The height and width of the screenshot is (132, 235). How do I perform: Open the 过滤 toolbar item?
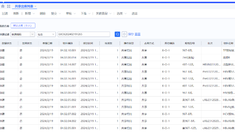click(x=5, y=13)
